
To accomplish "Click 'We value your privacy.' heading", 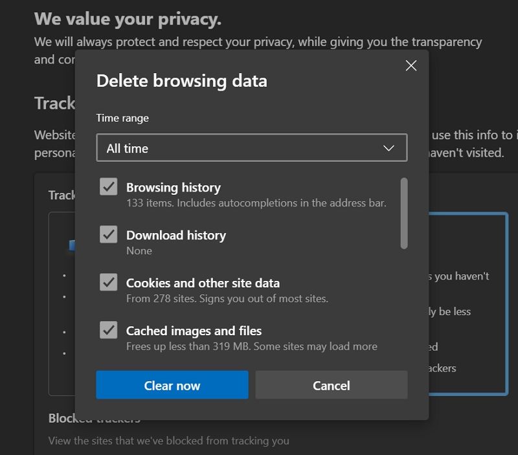I will [128, 19].
